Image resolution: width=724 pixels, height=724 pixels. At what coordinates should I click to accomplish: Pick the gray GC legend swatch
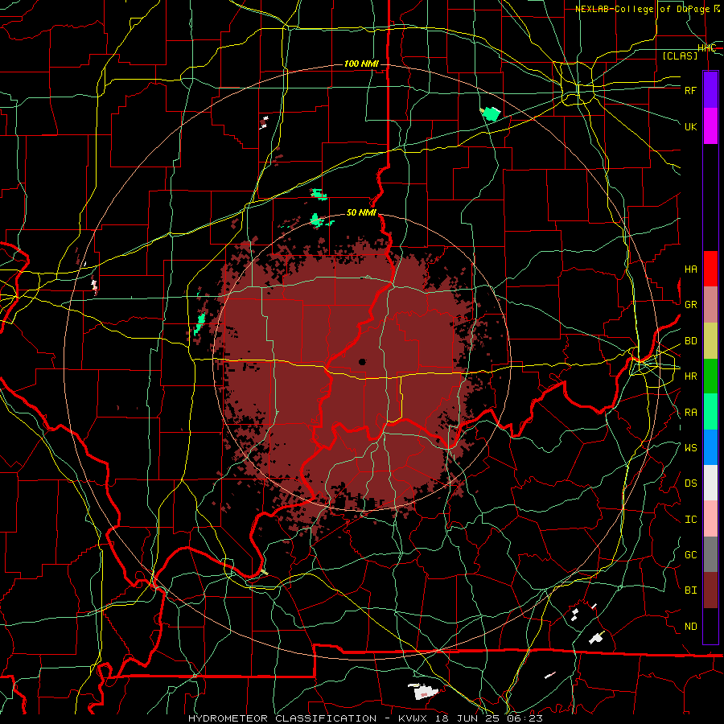pos(710,554)
